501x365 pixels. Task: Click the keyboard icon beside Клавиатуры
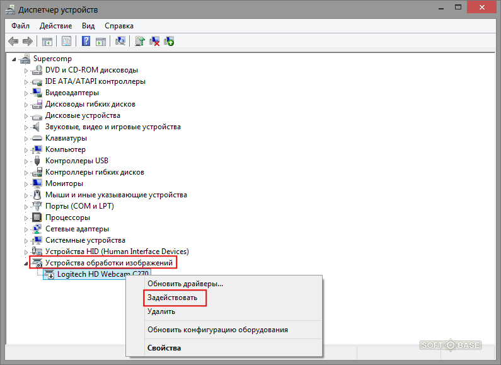coord(37,138)
